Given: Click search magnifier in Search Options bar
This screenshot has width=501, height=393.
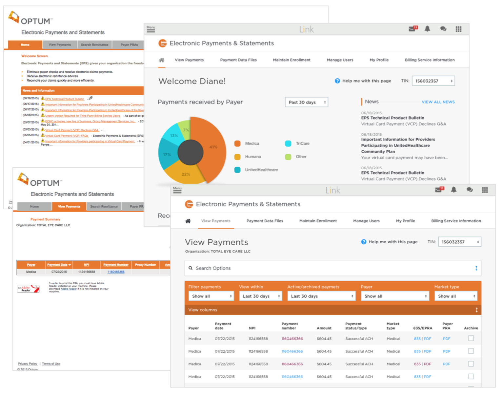Looking at the screenshot, I should coord(190,268).
